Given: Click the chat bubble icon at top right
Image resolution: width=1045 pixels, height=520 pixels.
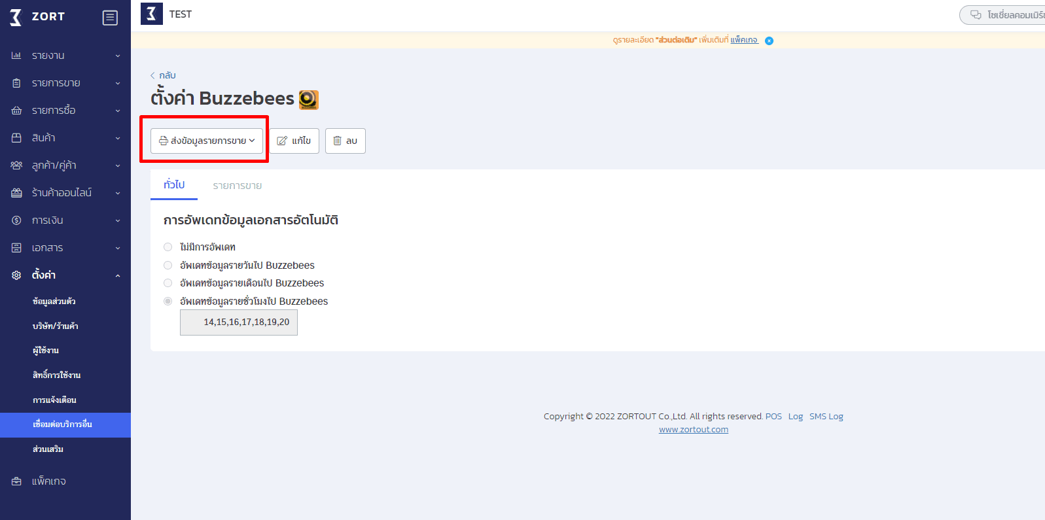Looking at the screenshot, I should tap(976, 15).
